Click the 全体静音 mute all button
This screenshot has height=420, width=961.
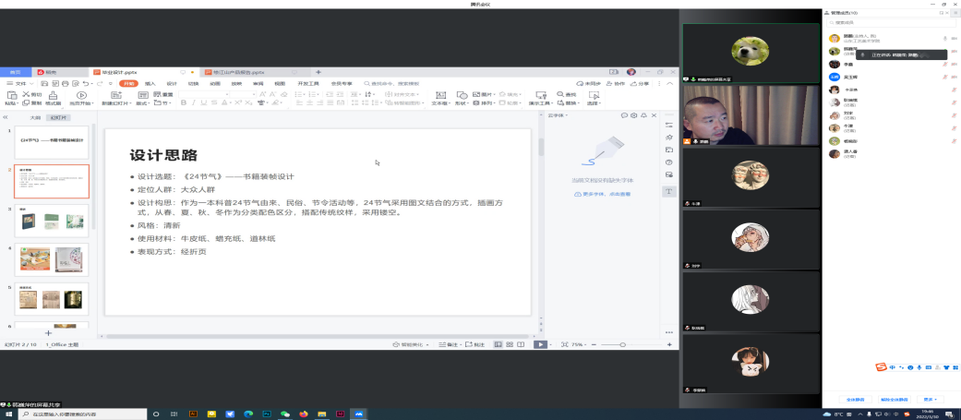(x=856, y=400)
